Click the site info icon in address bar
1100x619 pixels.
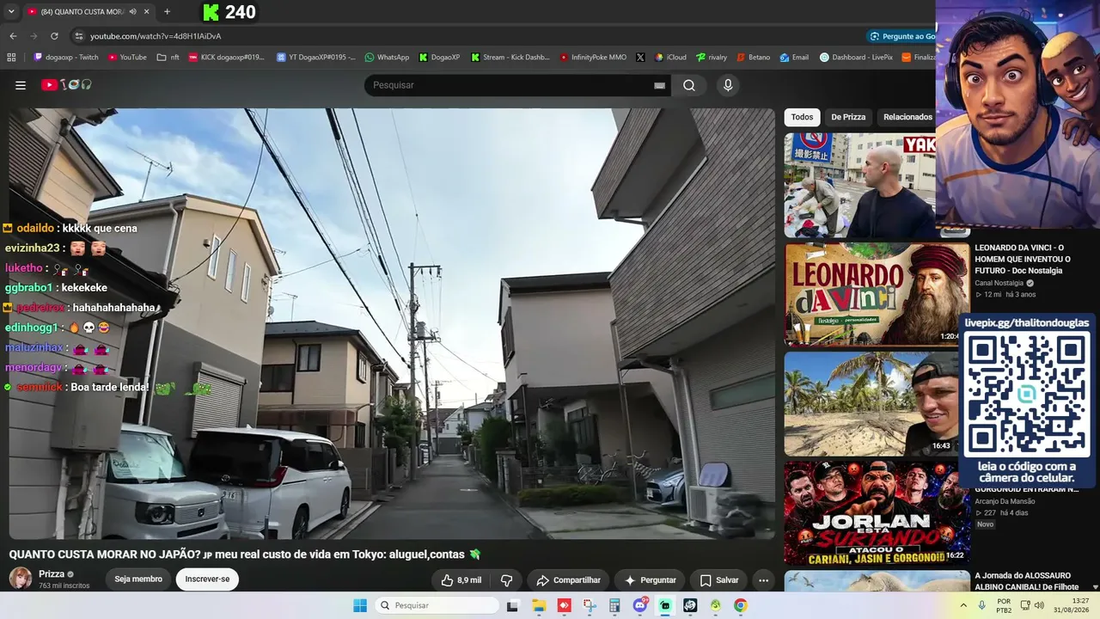(78, 36)
